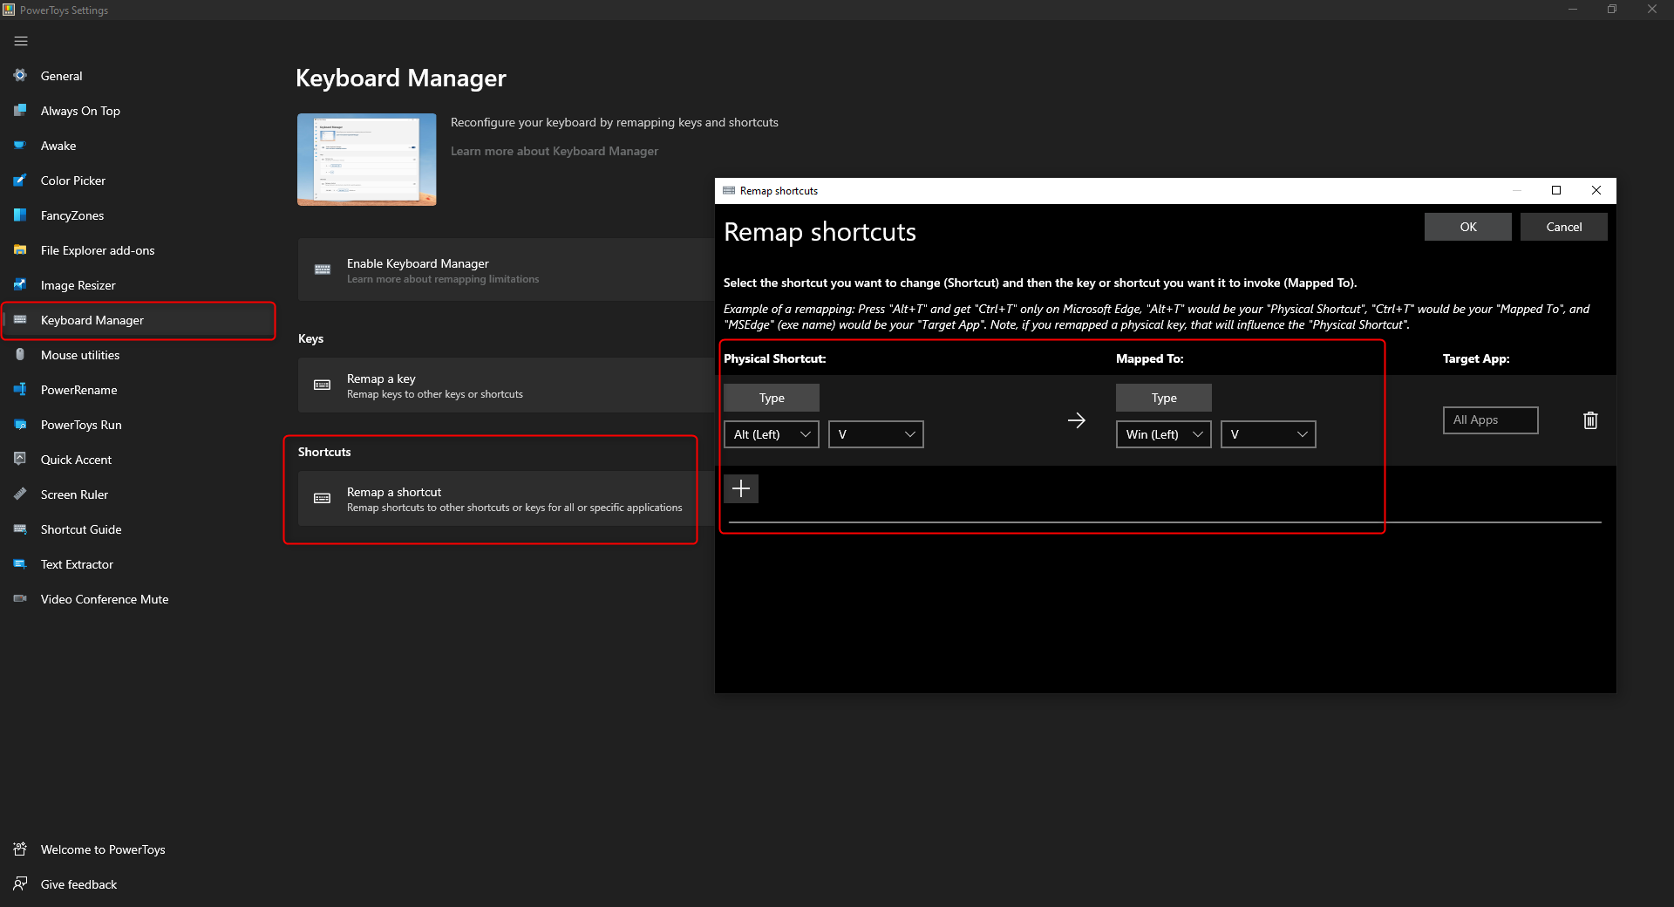Open the Remap a key card
The image size is (1674, 907).
pyautogui.click(x=506, y=385)
